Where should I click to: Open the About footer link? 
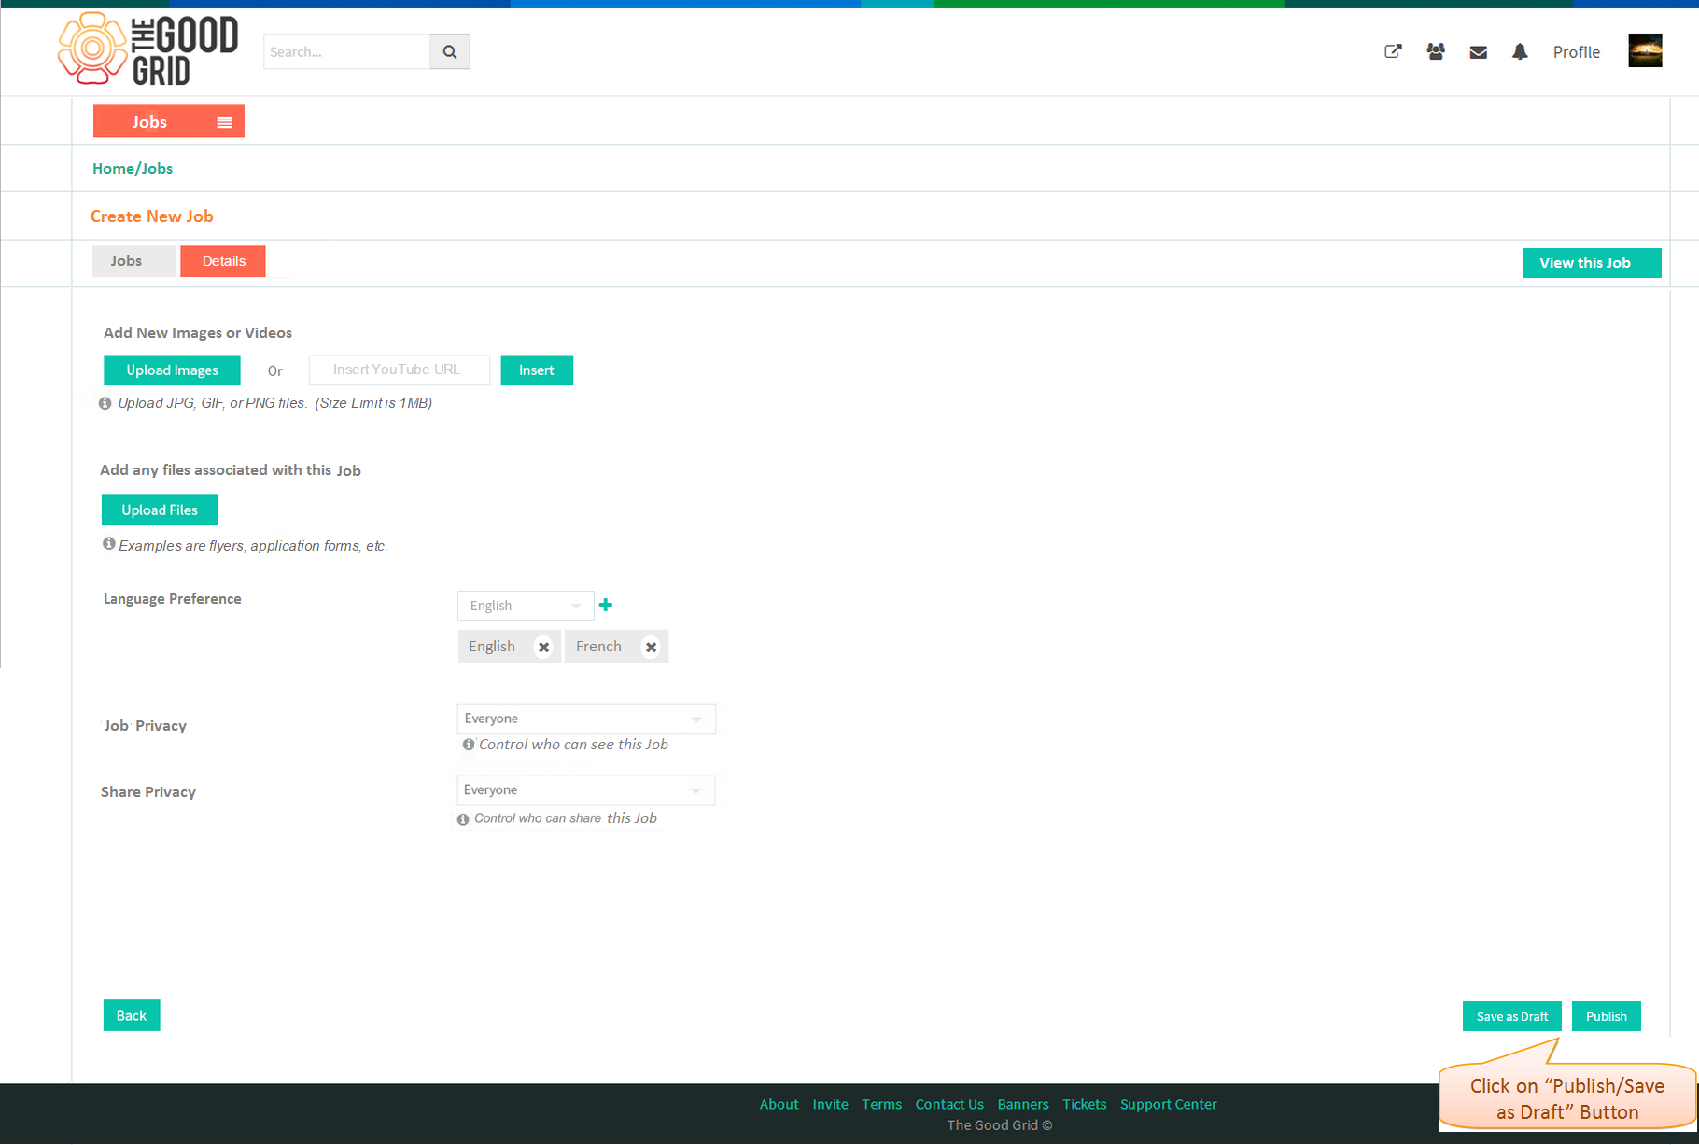coord(779,1104)
